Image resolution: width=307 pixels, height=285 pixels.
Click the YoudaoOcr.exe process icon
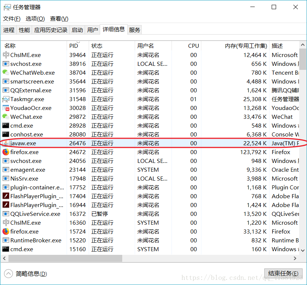(x=6, y=108)
